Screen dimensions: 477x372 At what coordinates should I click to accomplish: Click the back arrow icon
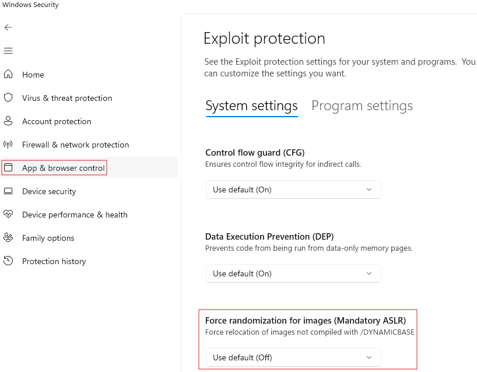[x=8, y=27]
